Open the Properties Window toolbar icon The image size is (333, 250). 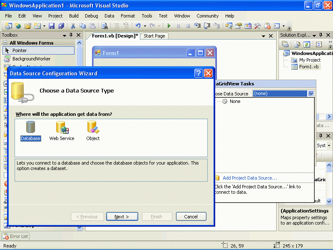point(238,26)
